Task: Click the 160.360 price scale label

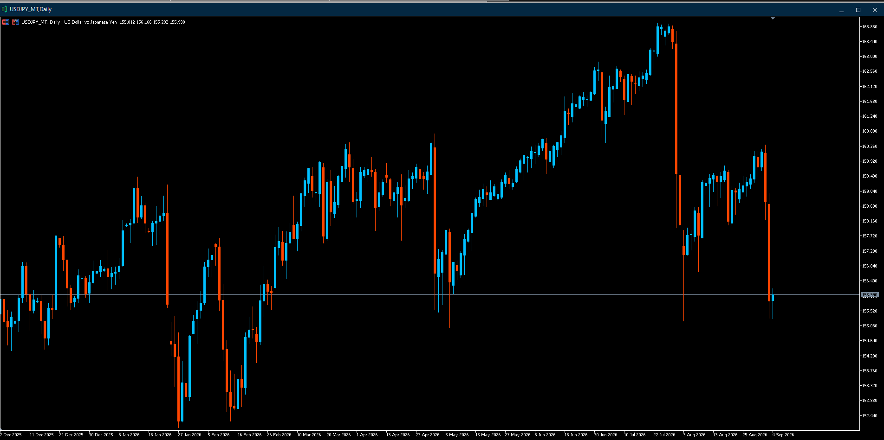Action: tap(870, 146)
